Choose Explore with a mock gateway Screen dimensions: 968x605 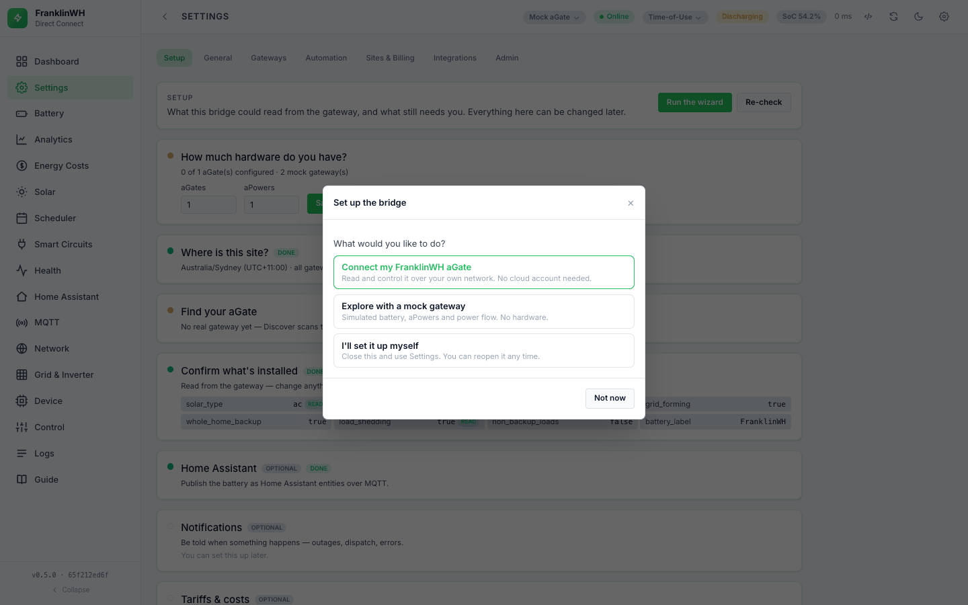click(x=484, y=311)
